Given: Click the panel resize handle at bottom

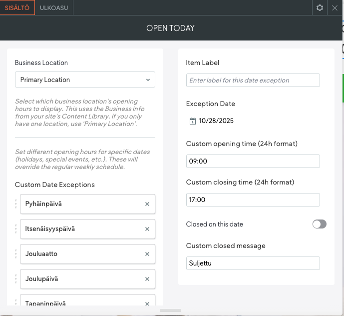Looking at the screenshot, I should click(x=170, y=310).
